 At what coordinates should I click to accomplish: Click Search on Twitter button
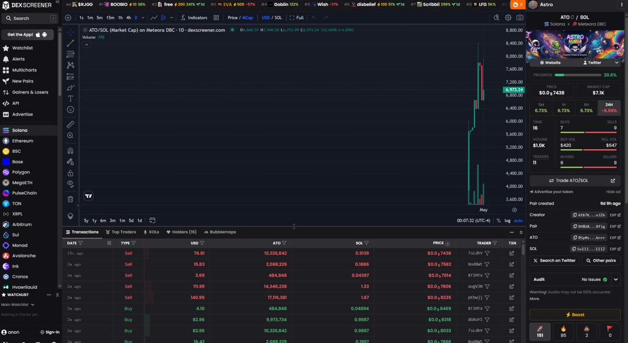tap(554, 261)
